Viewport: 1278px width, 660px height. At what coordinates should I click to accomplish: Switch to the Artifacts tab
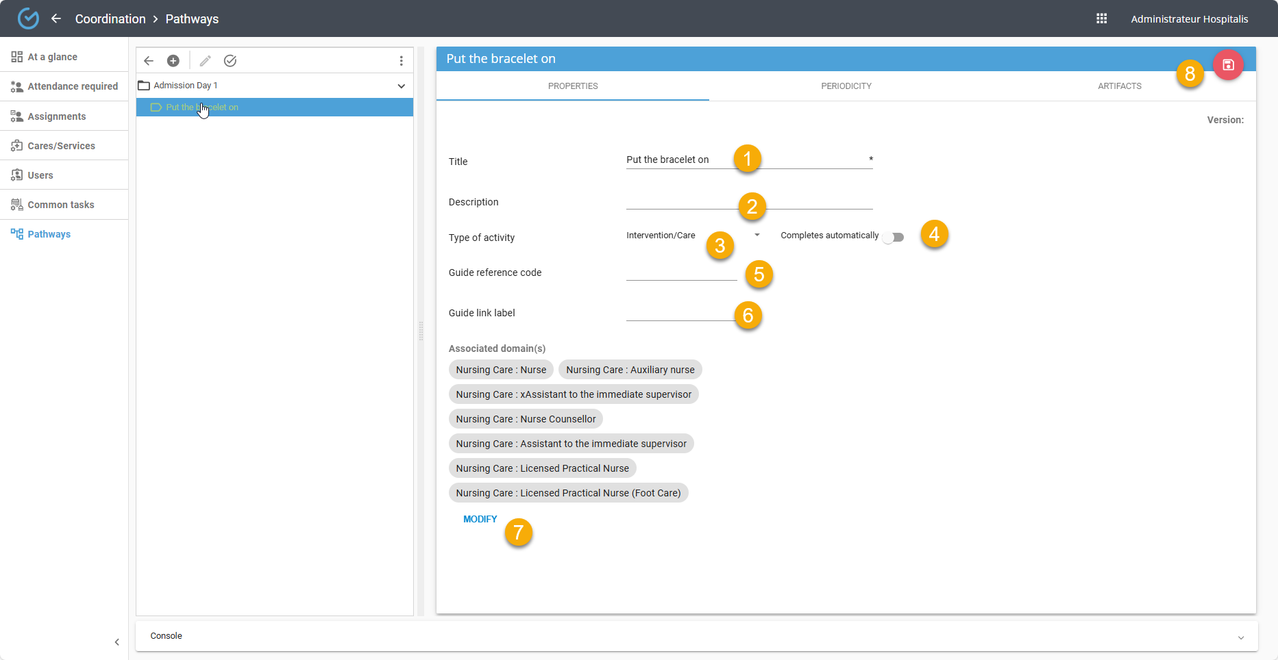pos(1119,86)
